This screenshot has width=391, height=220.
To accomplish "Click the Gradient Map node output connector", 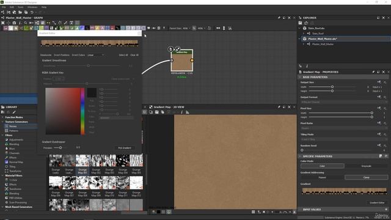I will (192, 61).
